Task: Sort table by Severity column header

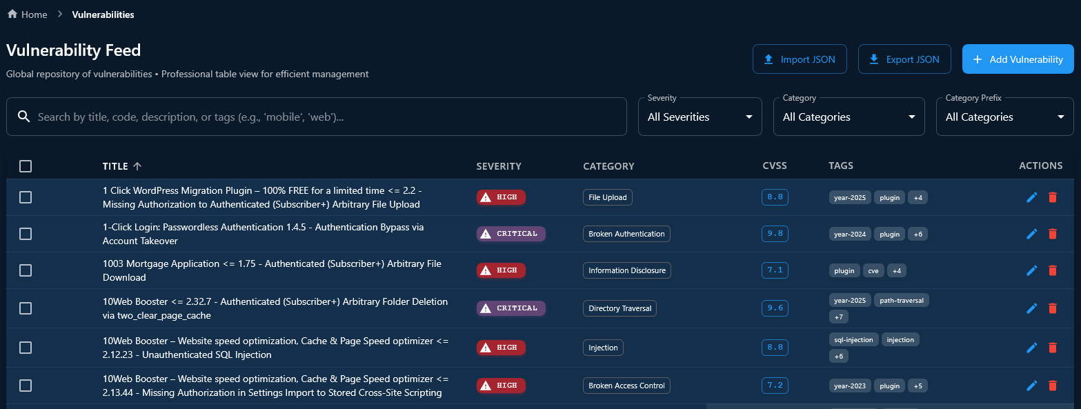Action: [x=499, y=166]
